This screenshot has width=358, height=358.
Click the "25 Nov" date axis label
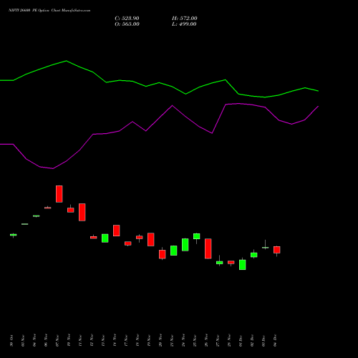point(195,341)
